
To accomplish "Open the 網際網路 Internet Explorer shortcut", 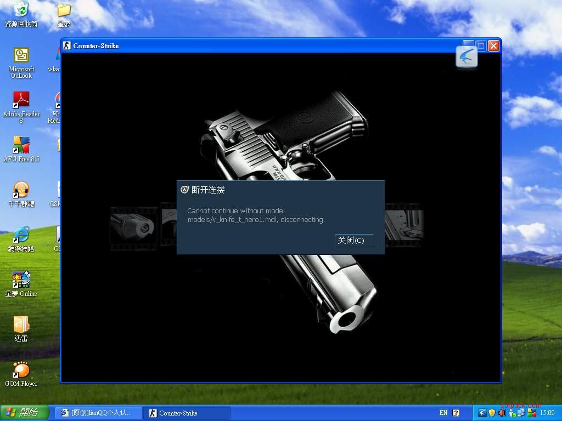I will pyautogui.click(x=21, y=235).
